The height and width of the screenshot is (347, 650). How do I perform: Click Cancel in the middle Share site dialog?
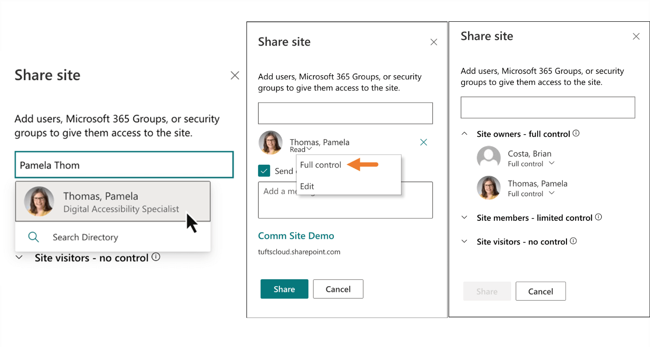(338, 289)
